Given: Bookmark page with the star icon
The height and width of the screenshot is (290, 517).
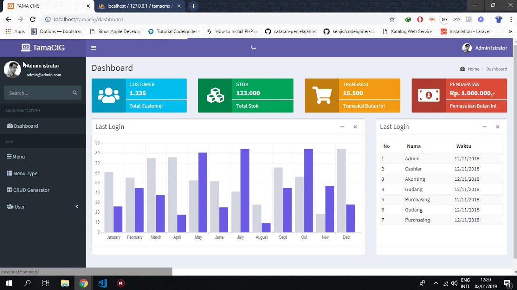Looking at the screenshot, I should 392,19.
